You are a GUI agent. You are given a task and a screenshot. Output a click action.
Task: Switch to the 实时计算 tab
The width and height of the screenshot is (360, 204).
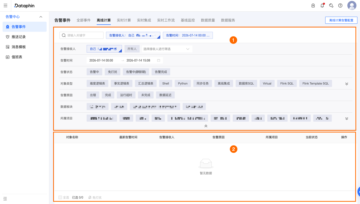(124, 20)
